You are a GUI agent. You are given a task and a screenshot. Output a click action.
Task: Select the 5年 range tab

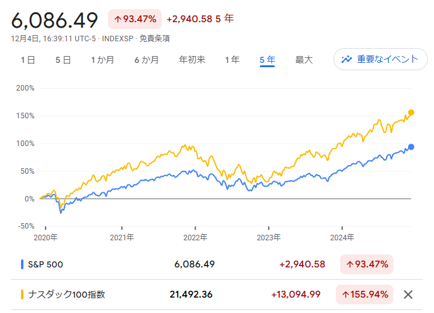coord(267,60)
